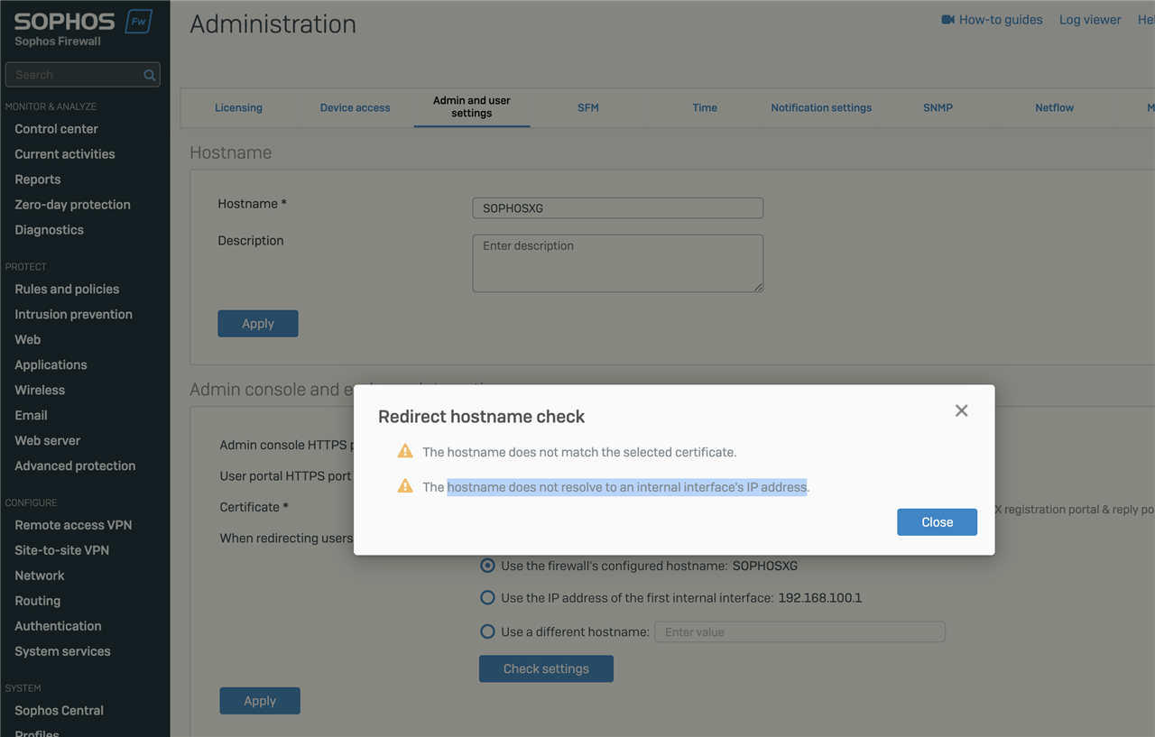Switch to the Device access tab
The width and height of the screenshot is (1155, 737).
click(x=355, y=107)
